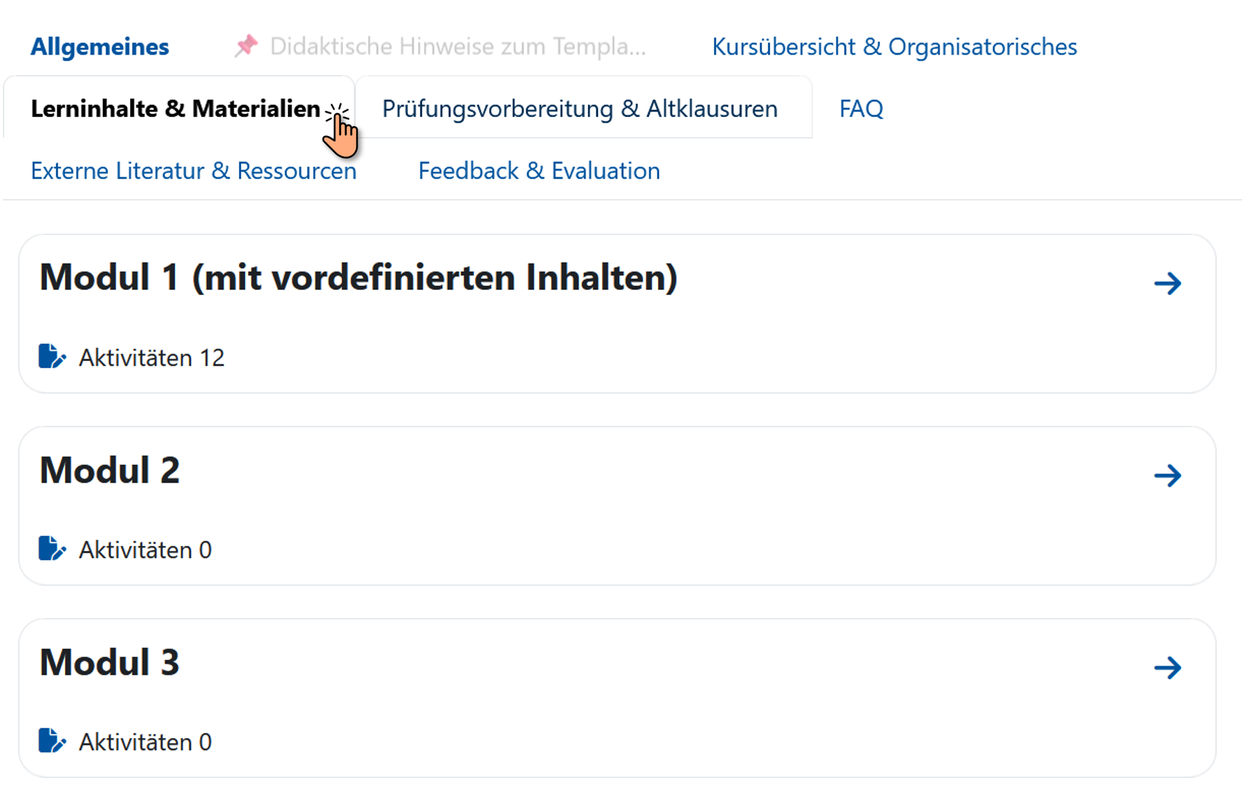Open Modul 2 via its arrow icon
The width and height of the screenshot is (1242, 788).
point(1167,476)
